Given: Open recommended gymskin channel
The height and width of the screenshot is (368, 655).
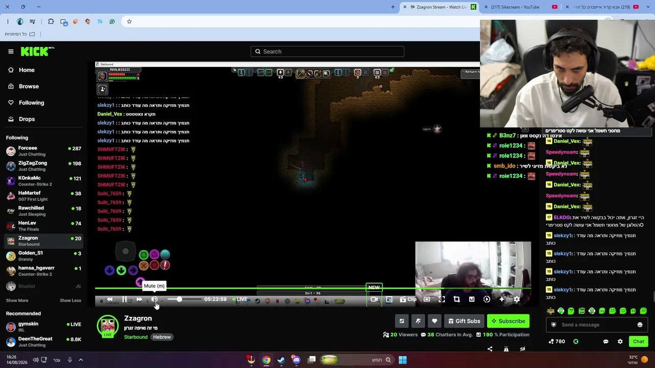Looking at the screenshot, I should coord(43,326).
